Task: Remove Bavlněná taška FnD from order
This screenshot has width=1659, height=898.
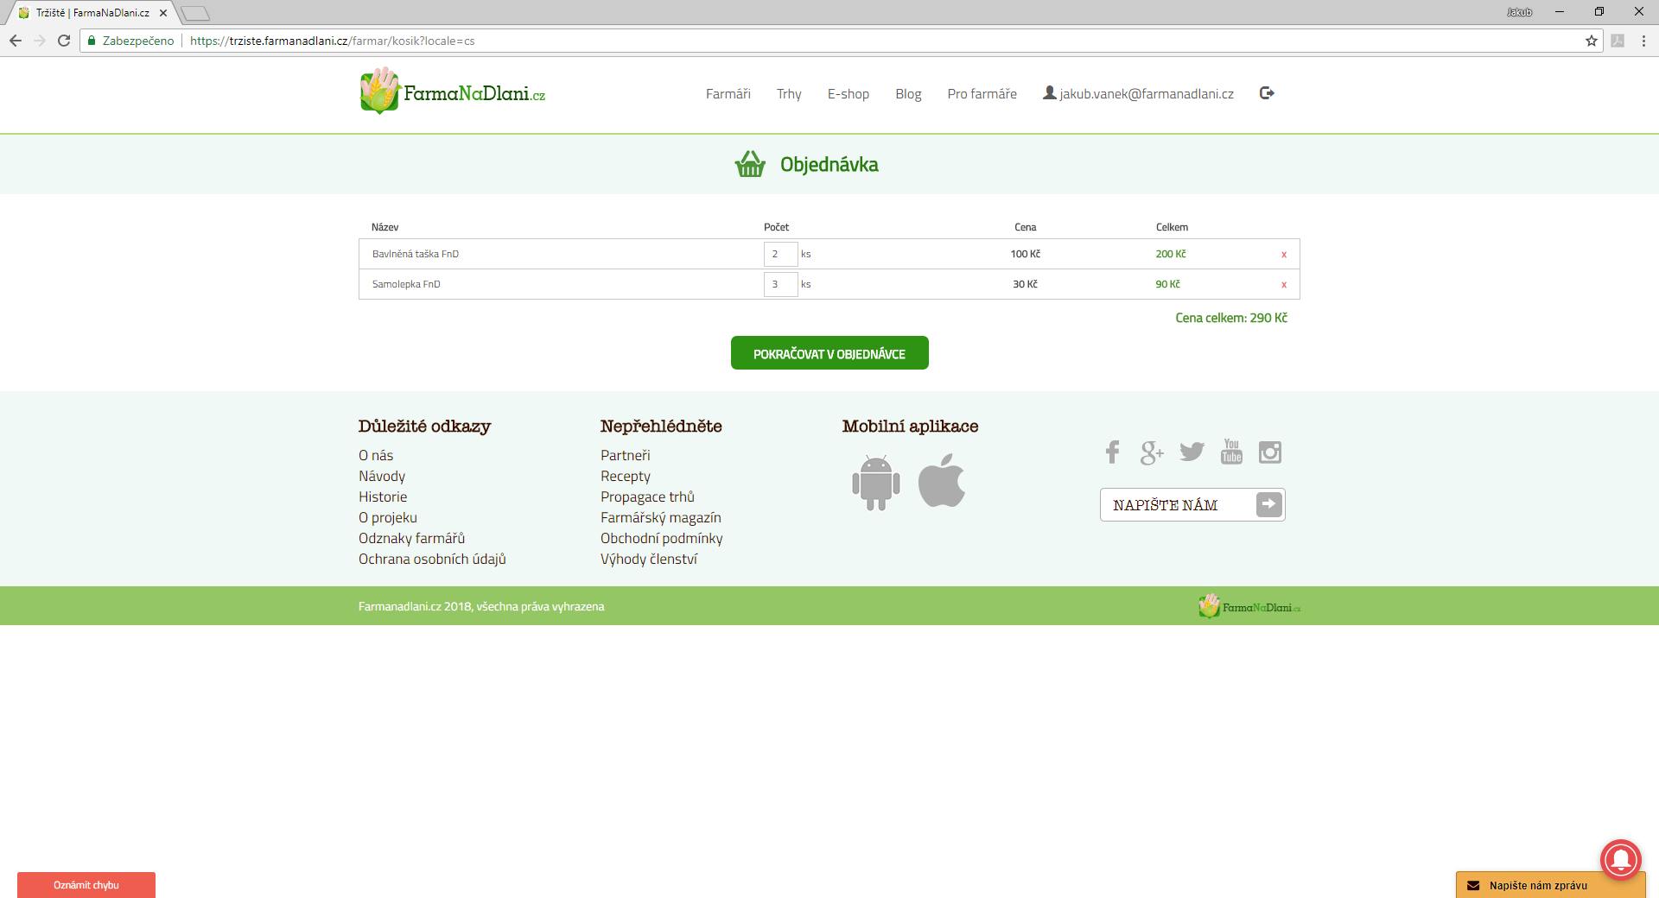Action: [1283, 255]
